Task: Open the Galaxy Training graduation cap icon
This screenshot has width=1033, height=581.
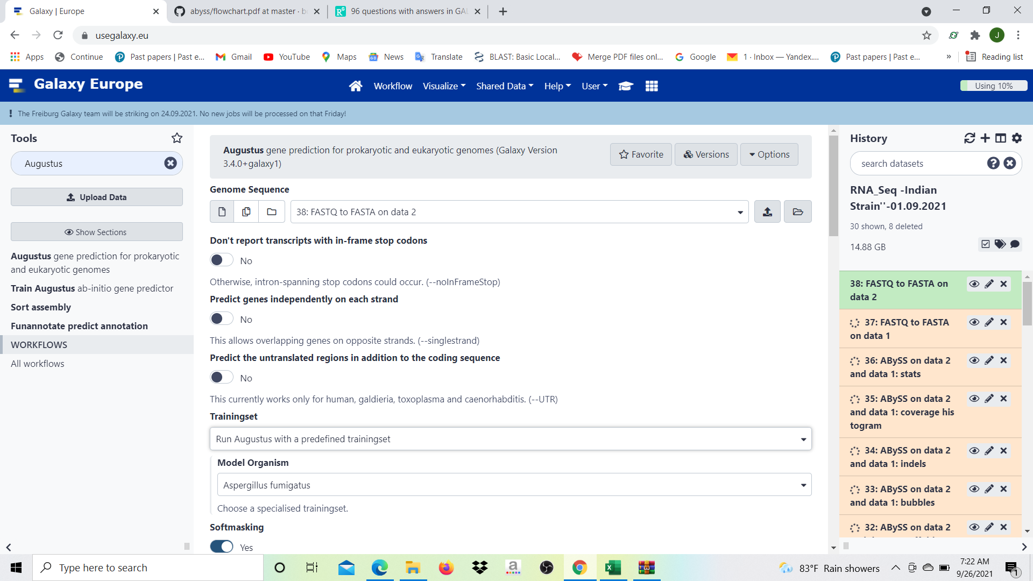Action: 625,86
